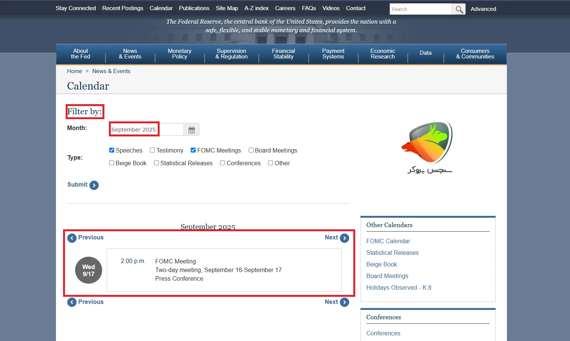Image resolution: width=570 pixels, height=341 pixels.
Task: Click the Advanced search link
Action: 483,9
